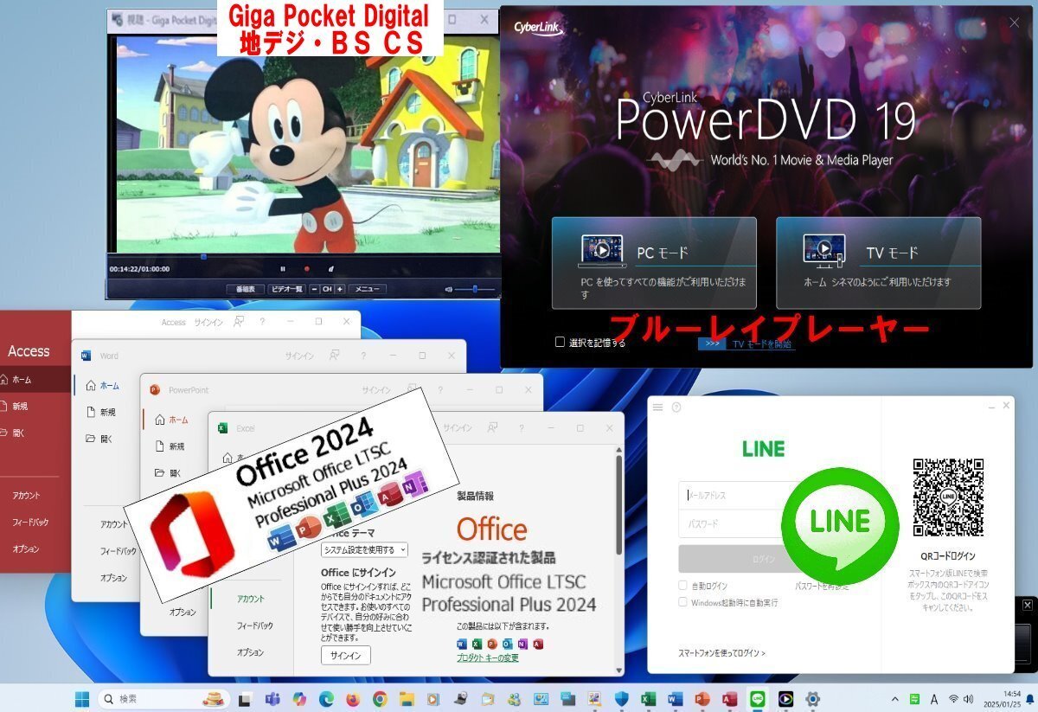Click the Giga Pocket playback seek bar handle

(203, 256)
